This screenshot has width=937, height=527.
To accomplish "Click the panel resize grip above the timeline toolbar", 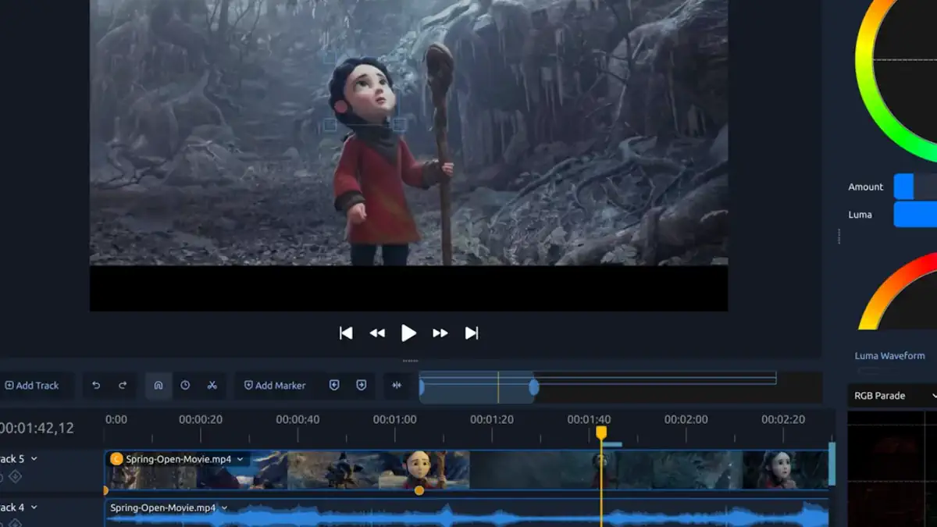I will [410, 361].
